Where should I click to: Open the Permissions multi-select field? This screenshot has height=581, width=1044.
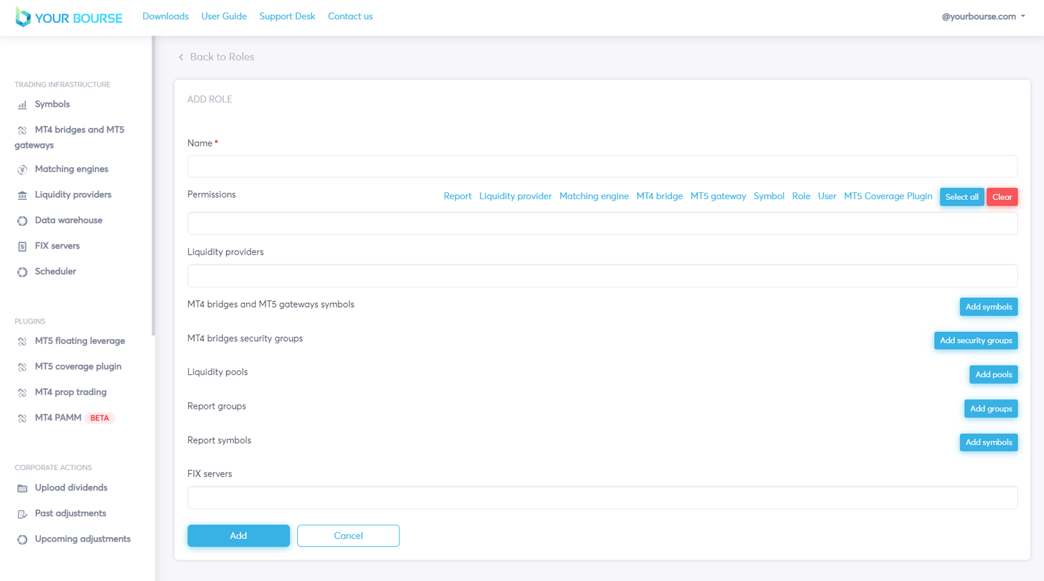click(602, 224)
